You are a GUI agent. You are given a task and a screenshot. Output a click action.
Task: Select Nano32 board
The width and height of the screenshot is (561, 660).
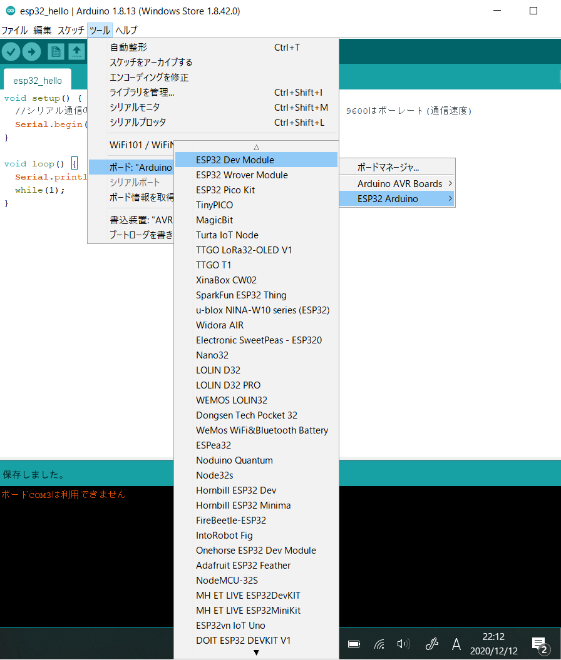click(256, 355)
